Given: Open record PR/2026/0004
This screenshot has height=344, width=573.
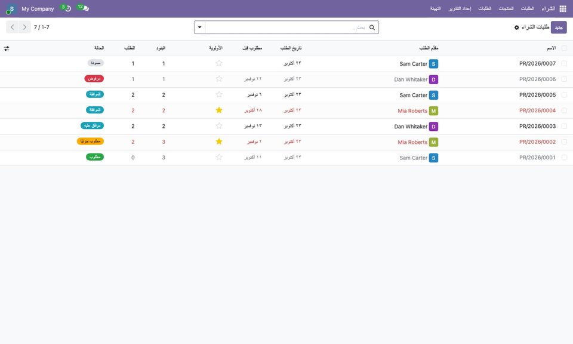Looking at the screenshot, I should 537,110.
